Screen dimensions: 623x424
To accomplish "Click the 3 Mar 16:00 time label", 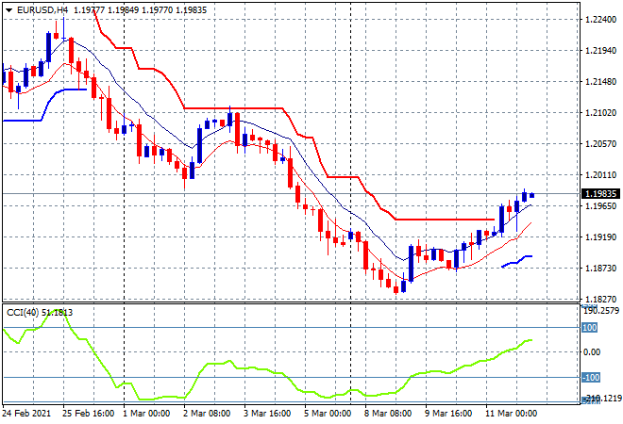I will point(267,414).
